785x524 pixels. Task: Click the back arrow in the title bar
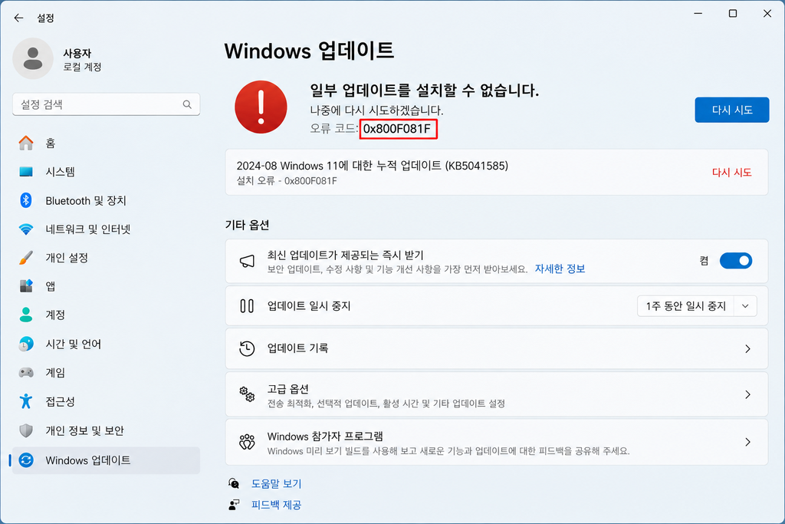pyautogui.click(x=18, y=18)
